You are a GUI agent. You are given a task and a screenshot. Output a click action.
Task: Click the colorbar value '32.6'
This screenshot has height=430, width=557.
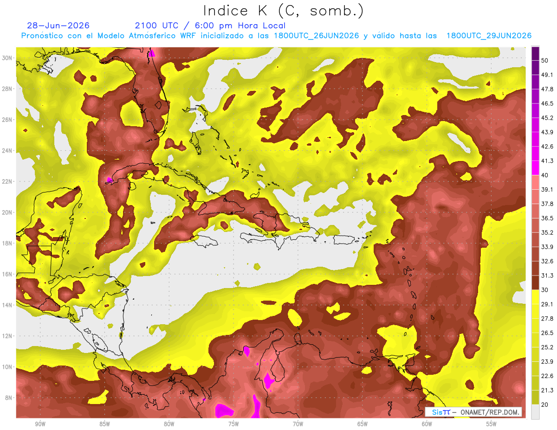pyautogui.click(x=547, y=261)
